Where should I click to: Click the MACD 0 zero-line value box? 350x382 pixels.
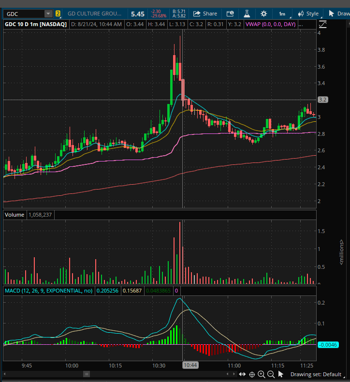[176, 291]
